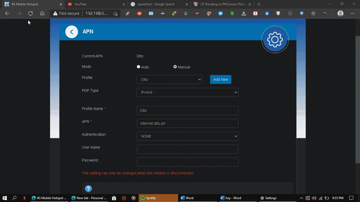
Task: Click the Profile Name input field
Action: click(188, 110)
